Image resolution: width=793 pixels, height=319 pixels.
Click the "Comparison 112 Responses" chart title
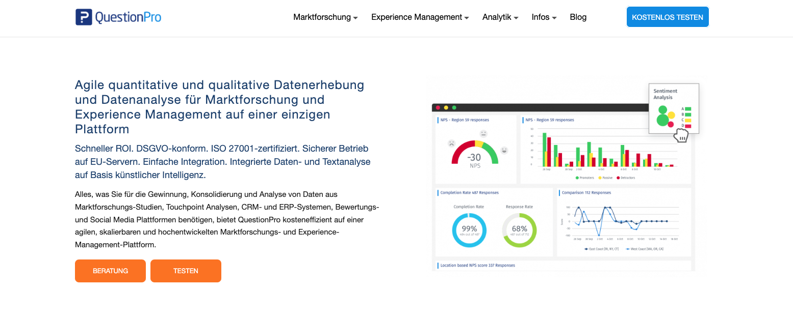coord(586,193)
